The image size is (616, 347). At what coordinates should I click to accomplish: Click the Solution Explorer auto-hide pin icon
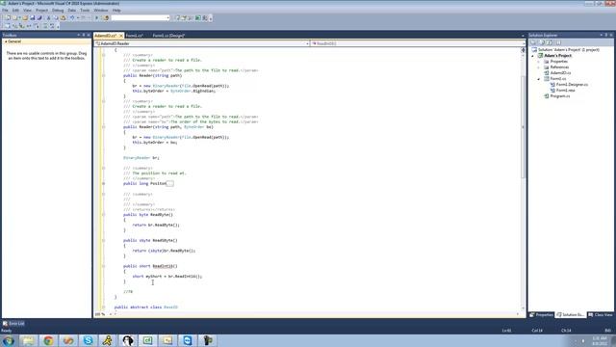(x=606, y=35)
